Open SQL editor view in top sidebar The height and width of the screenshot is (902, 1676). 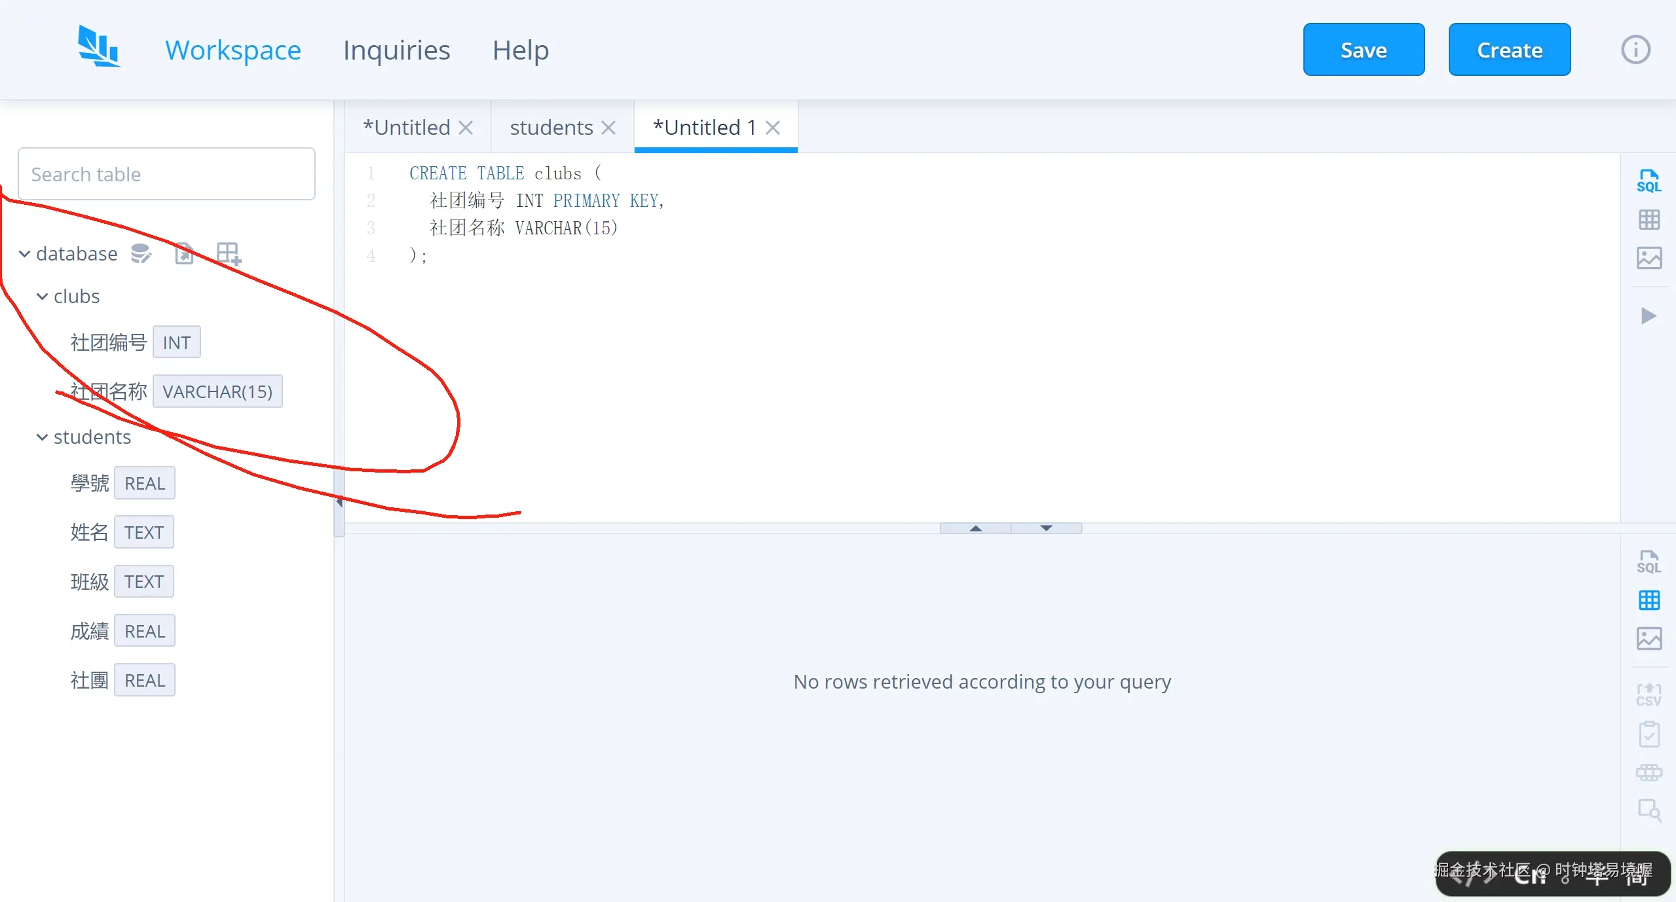(x=1648, y=181)
